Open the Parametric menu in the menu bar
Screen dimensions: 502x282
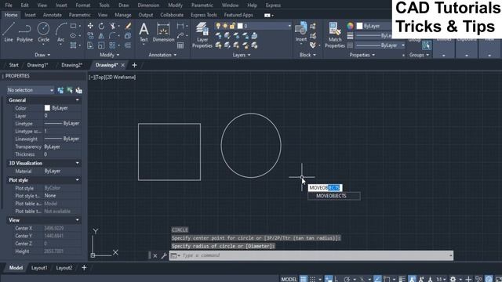pyautogui.click(x=202, y=5)
